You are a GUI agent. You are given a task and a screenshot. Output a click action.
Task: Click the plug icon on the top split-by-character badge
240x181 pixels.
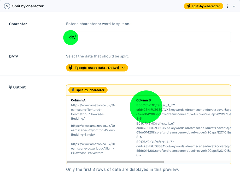188,6
